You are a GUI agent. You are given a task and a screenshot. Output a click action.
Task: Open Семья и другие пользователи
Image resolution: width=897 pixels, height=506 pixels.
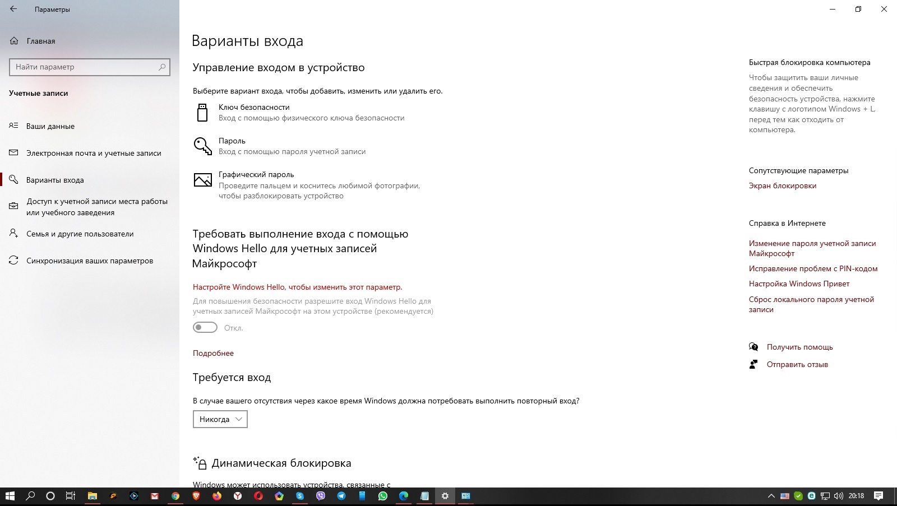90,234
